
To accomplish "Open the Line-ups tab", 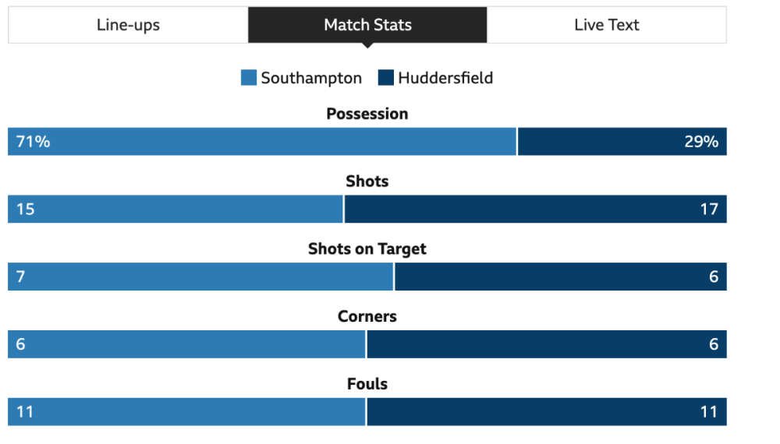I will [128, 25].
